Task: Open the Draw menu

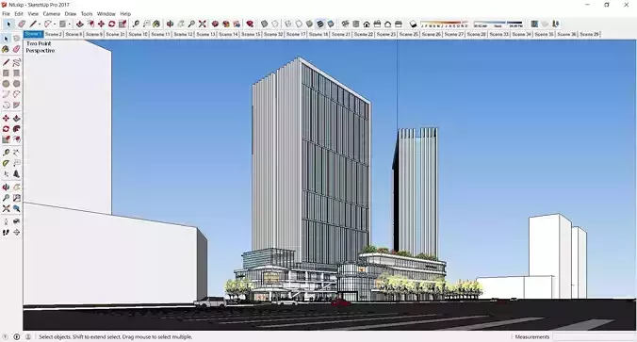Action: (x=71, y=14)
